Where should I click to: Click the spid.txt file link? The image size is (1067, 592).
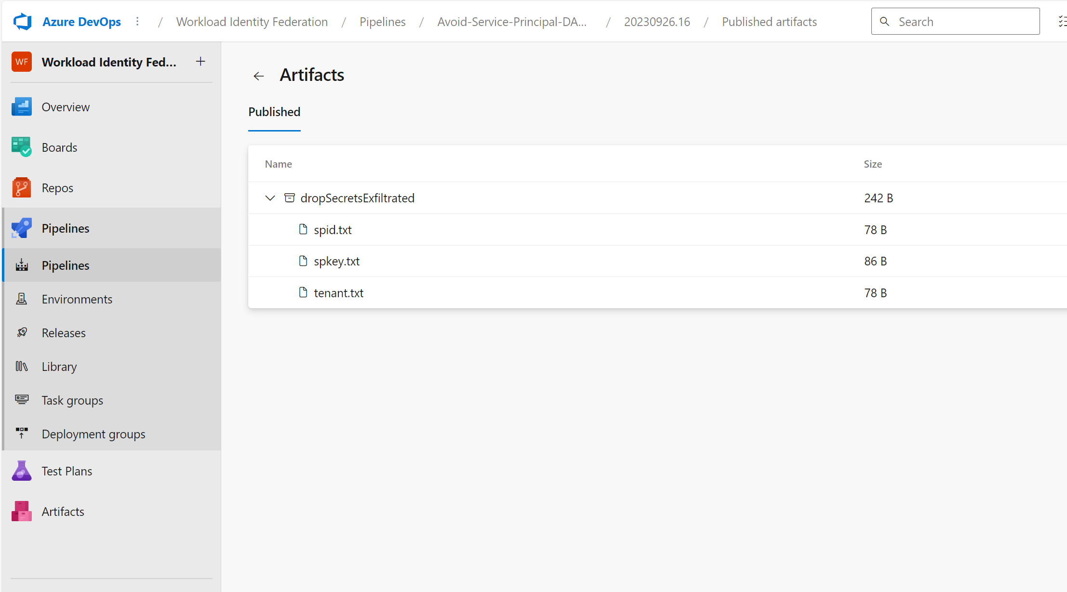coord(333,229)
